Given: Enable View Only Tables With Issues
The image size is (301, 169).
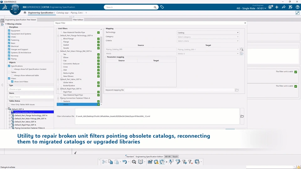Looking at the screenshot, I should pos(9,105).
